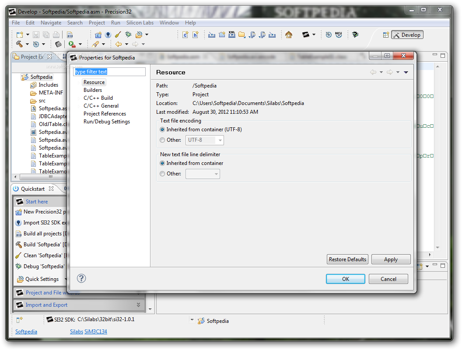The image size is (462, 350).
Task: Select C/C++ Build in properties tree
Action: [x=98, y=98]
